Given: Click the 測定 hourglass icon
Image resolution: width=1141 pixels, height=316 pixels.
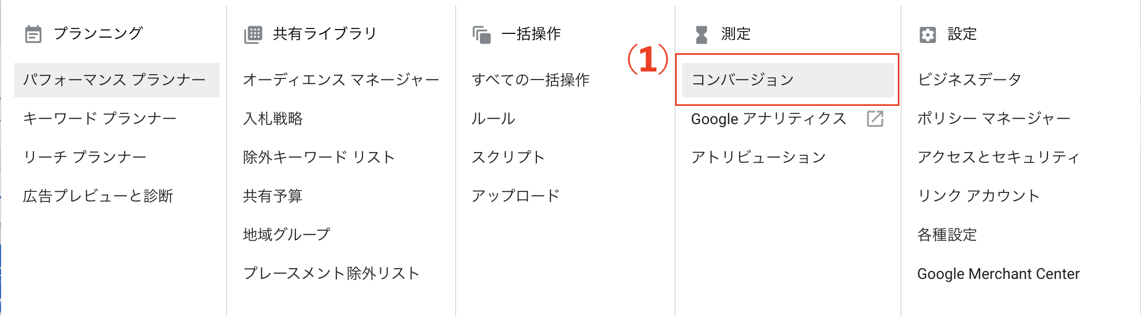Looking at the screenshot, I should tap(701, 35).
